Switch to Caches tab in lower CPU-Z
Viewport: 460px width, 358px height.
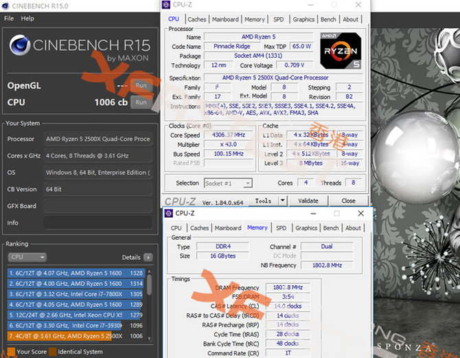coord(200,228)
